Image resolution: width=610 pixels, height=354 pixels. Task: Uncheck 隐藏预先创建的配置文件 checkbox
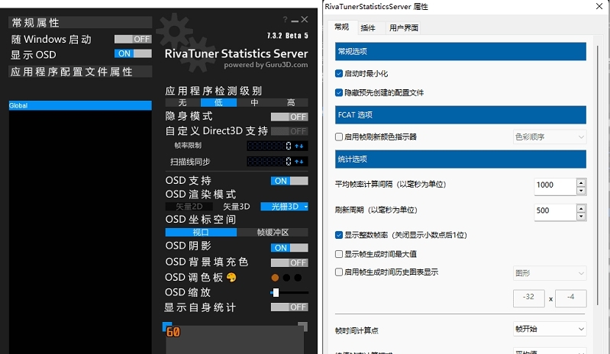click(x=339, y=92)
